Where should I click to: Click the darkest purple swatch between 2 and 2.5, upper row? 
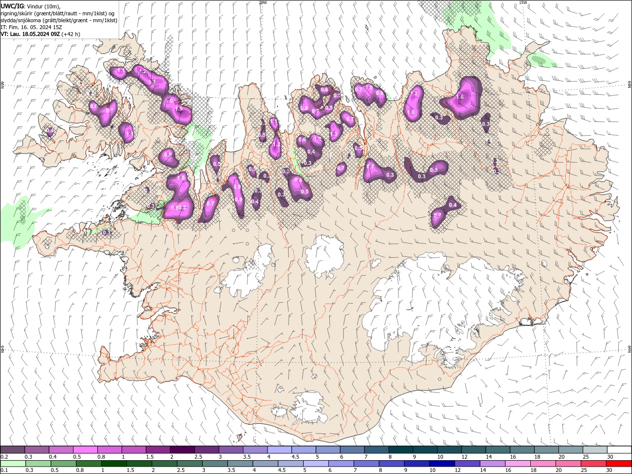(182, 450)
